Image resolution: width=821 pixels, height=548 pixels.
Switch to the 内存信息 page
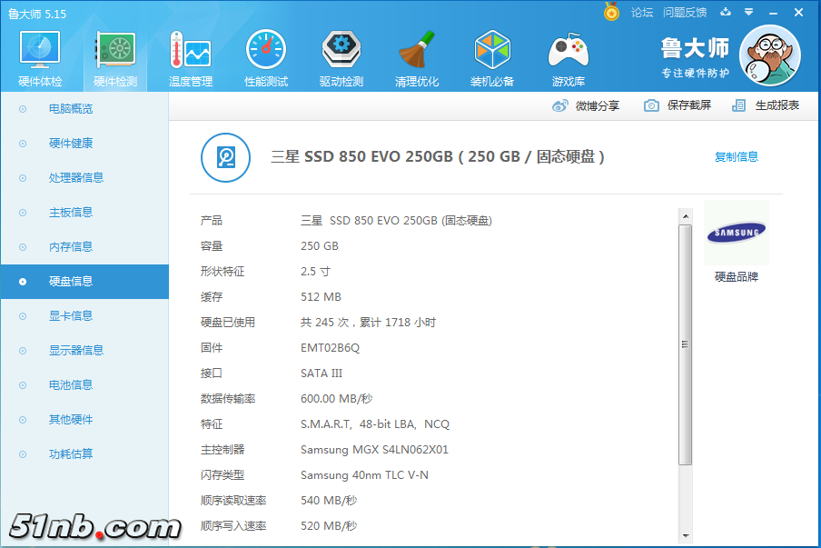[71, 247]
